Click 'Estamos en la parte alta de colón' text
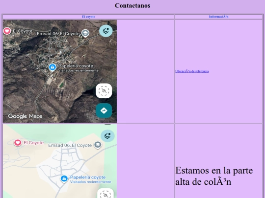Screen dimensions: 265x198 click(214, 176)
